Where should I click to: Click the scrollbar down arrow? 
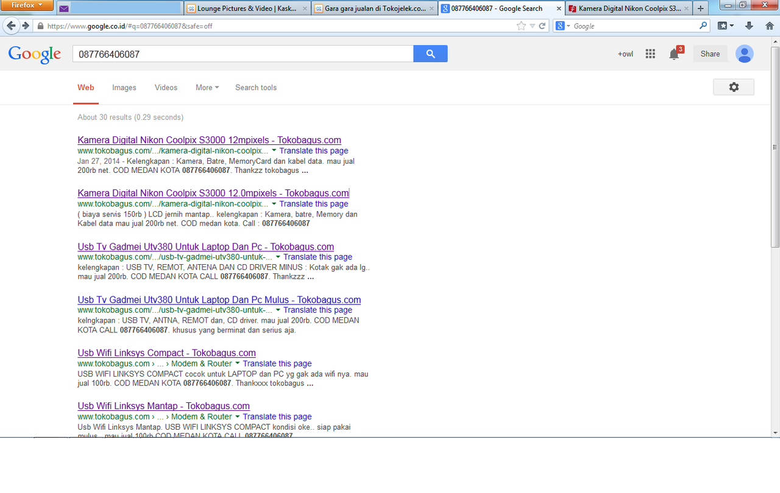(x=775, y=432)
